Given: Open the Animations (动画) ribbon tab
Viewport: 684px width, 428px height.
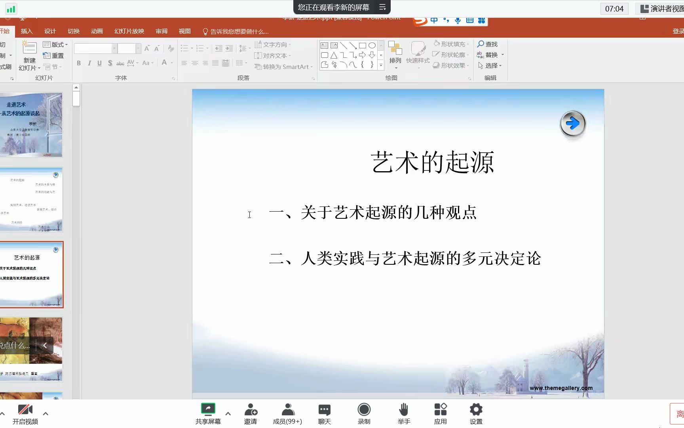Looking at the screenshot, I should pyautogui.click(x=97, y=31).
